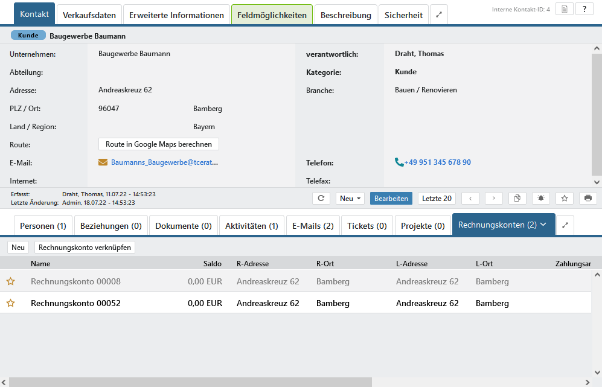Click the document icon beside Kontakt-ID
Viewport: 602px width, 387px height.
pos(564,9)
